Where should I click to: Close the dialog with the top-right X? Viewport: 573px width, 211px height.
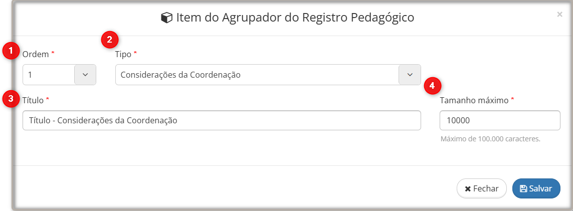tap(559, 15)
